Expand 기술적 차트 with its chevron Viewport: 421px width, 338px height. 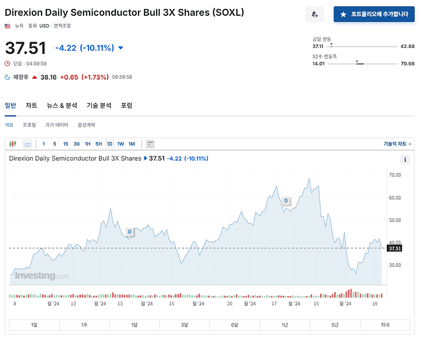tap(409, 143)
